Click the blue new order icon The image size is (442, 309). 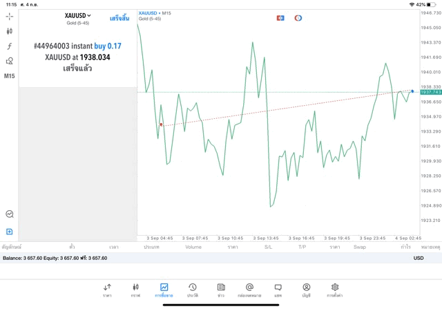coord(10,232)
